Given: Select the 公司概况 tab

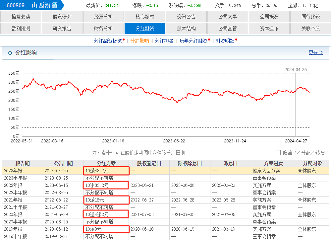Looking at the screenshot, I should click(269, 17).
